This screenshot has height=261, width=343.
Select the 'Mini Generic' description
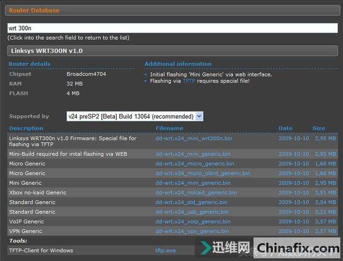[25, 183]
